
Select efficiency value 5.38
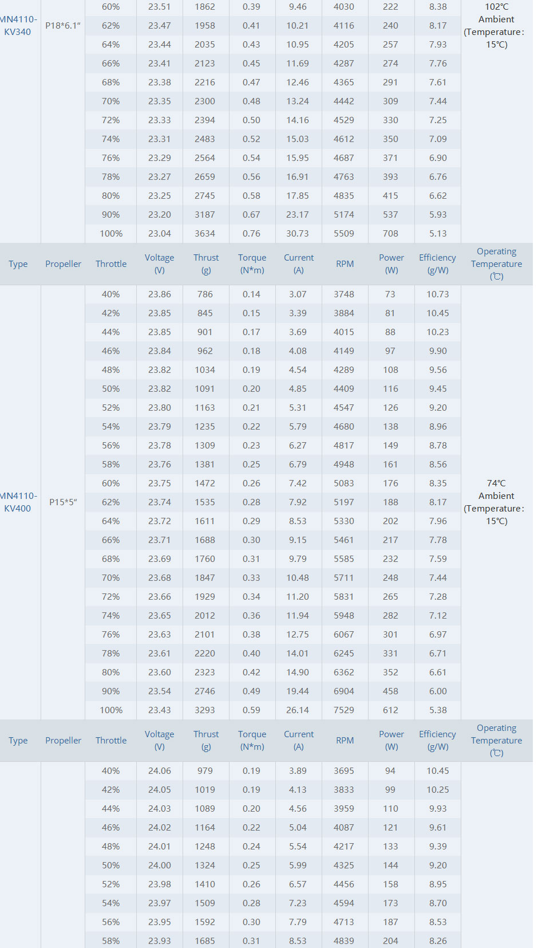click(438, 710)
